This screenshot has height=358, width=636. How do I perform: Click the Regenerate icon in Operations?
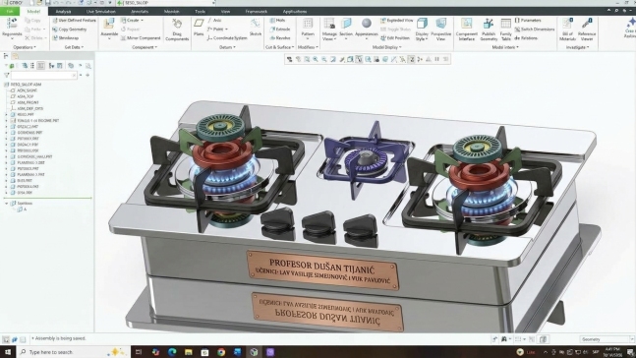(12, 24)
